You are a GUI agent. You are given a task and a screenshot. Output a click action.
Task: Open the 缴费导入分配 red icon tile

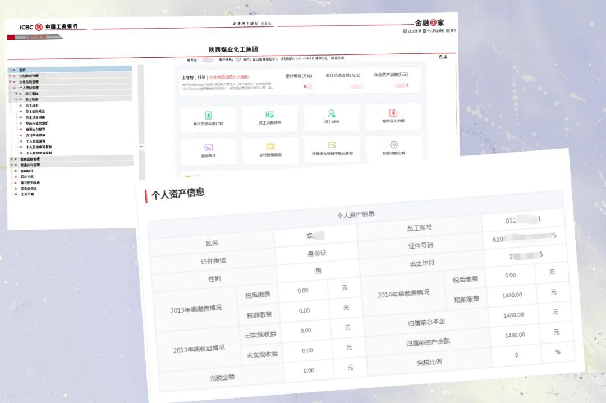393,116
